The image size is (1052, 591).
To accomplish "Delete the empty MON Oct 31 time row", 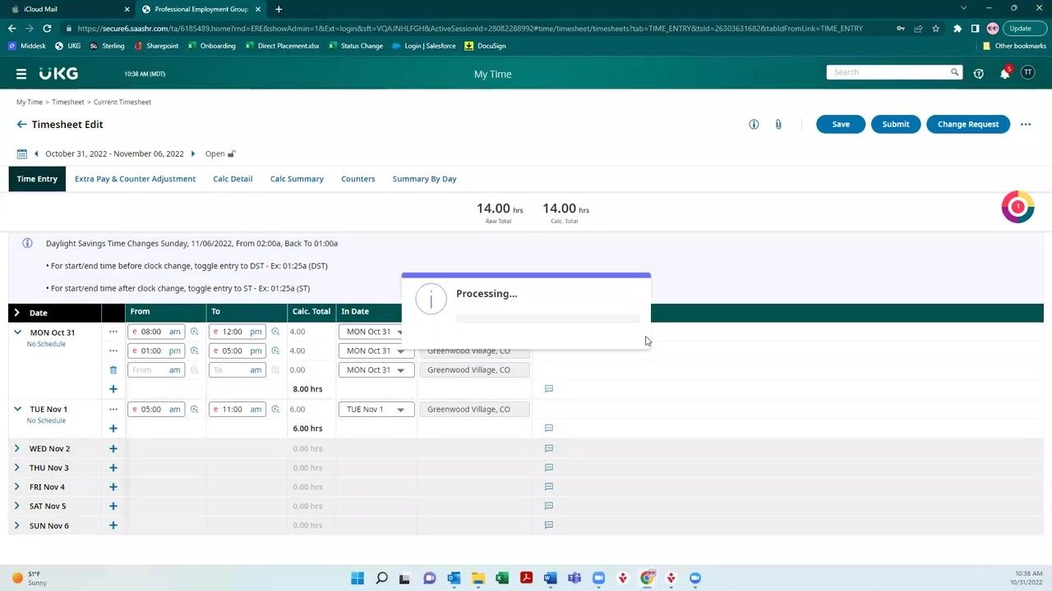I will [113, 370].
